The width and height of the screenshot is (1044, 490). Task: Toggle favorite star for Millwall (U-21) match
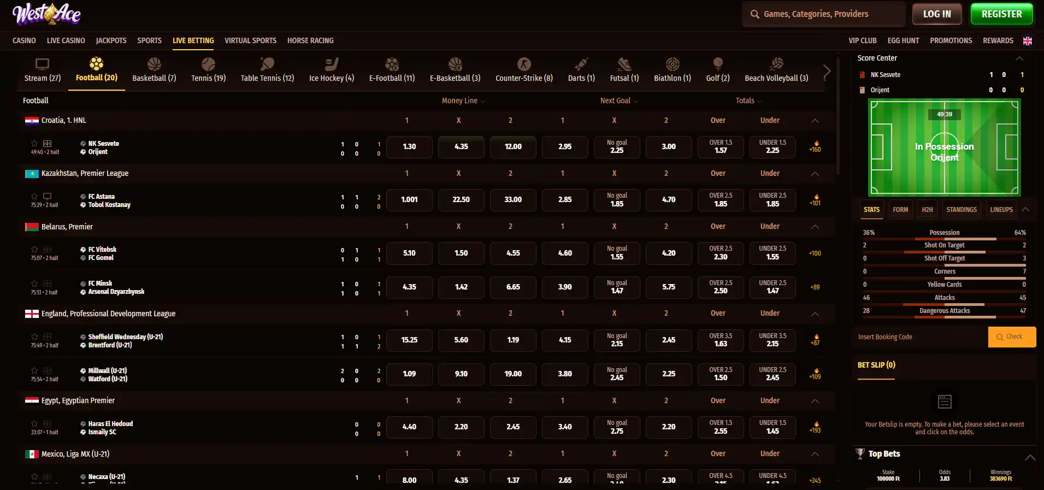click(34, 370)
